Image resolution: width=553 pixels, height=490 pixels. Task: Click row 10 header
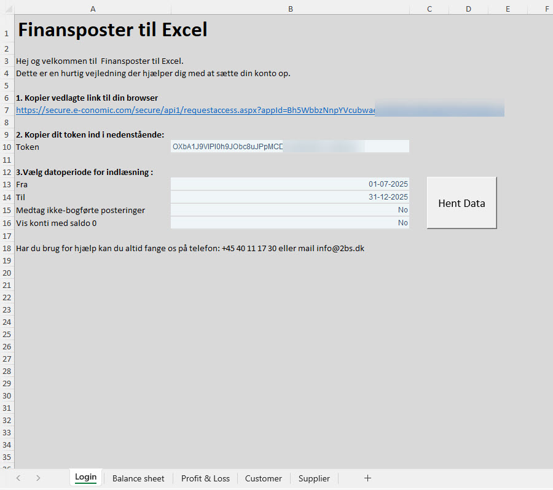pos(7,147)
